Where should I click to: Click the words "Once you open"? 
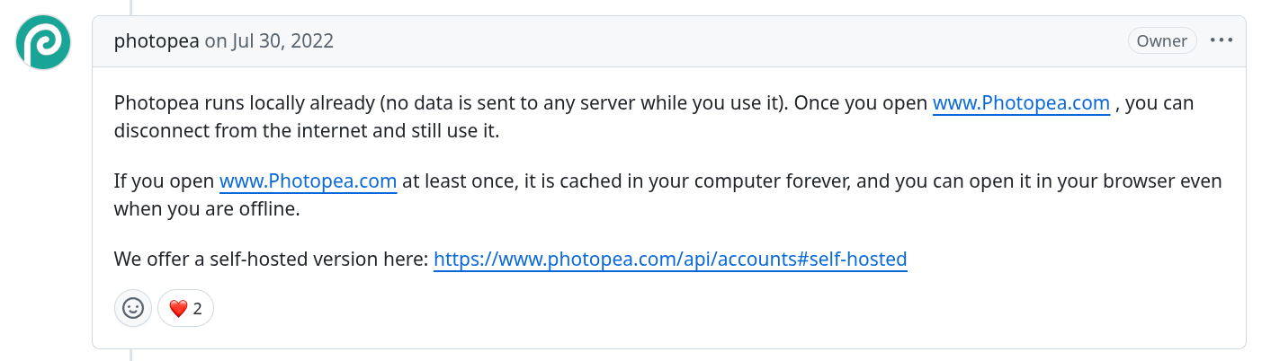860,102
